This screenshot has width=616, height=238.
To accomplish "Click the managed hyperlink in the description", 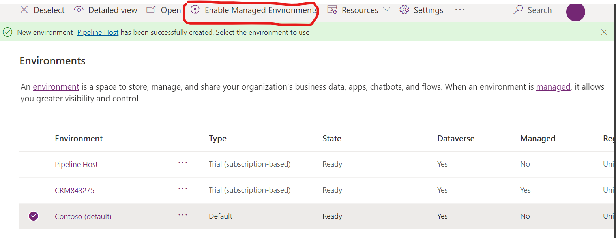I will pos(553,86).
